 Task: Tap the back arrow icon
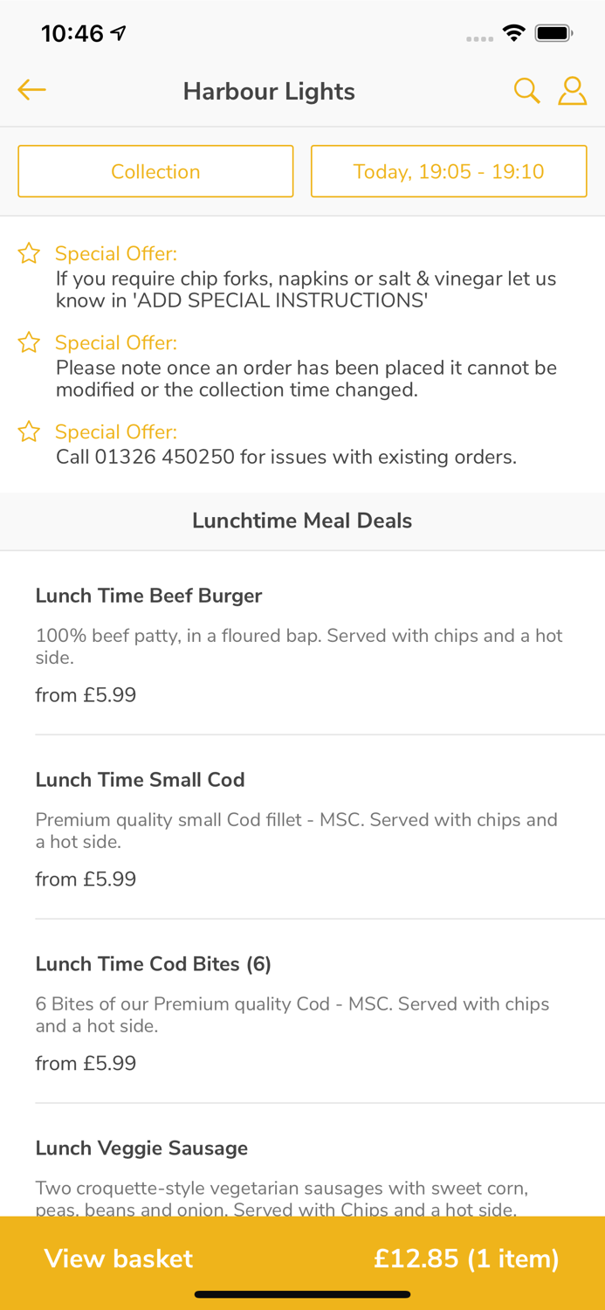[x=31, y=90]
